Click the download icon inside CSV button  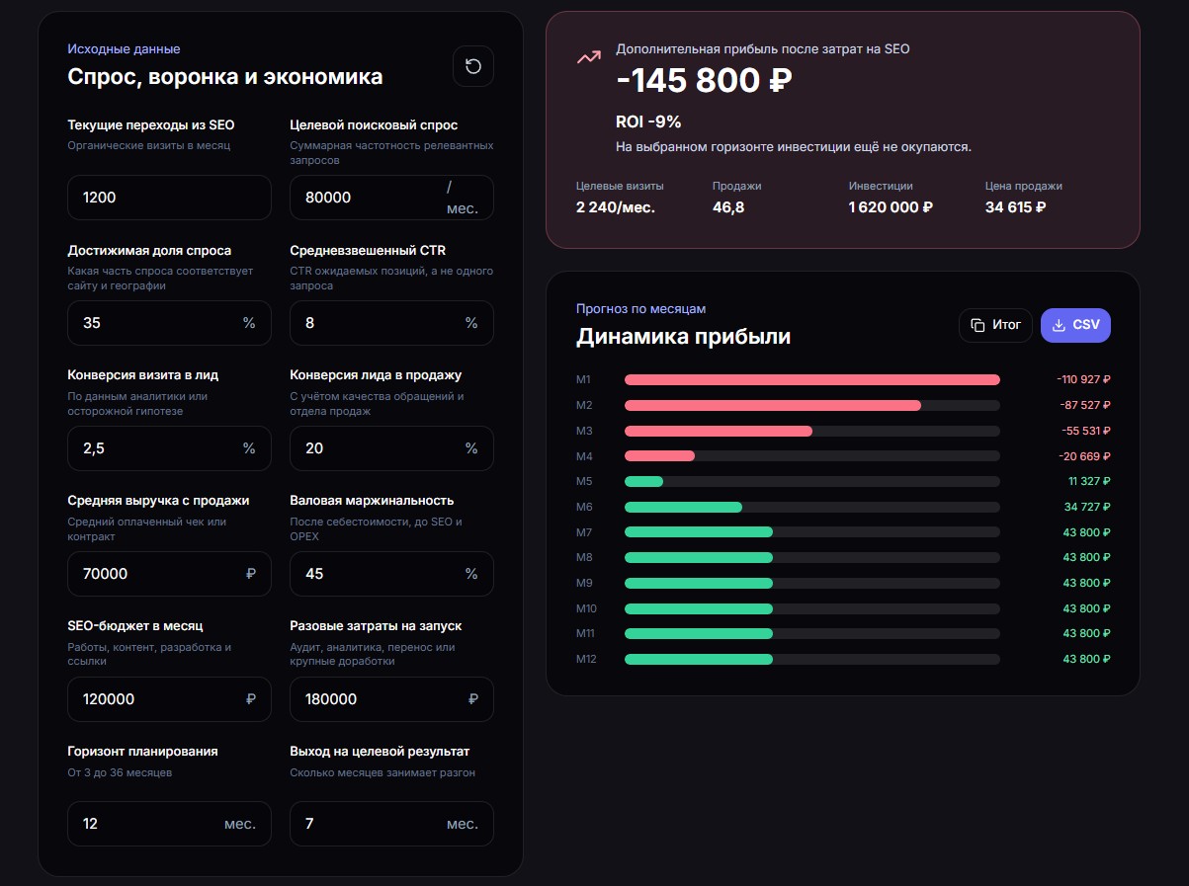point(1059,325)
